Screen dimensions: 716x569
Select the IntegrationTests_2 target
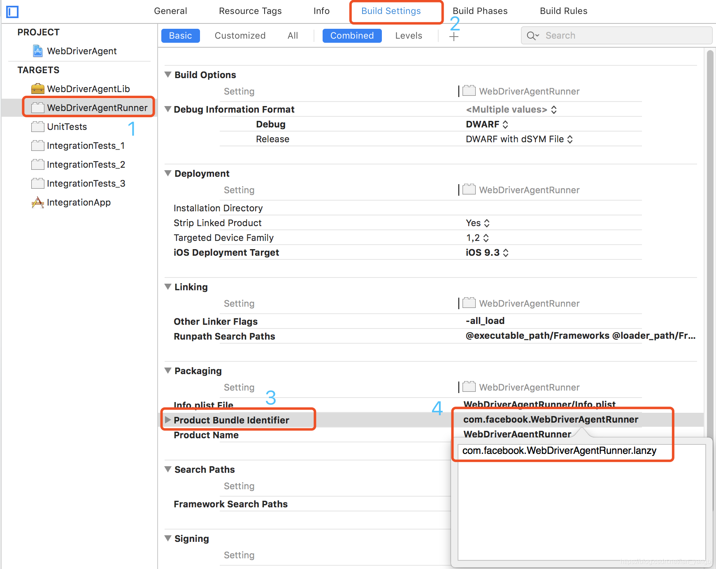tap(86, 164)
